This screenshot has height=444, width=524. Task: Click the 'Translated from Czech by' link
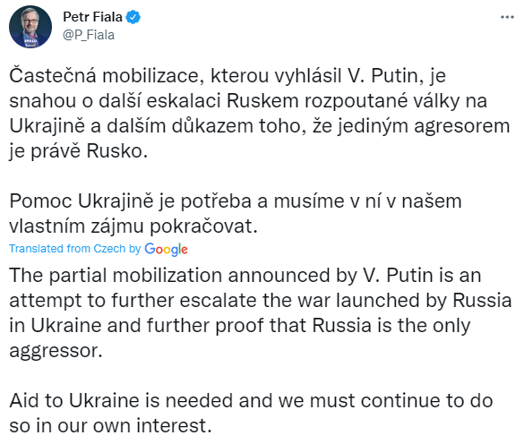[75, 249]
